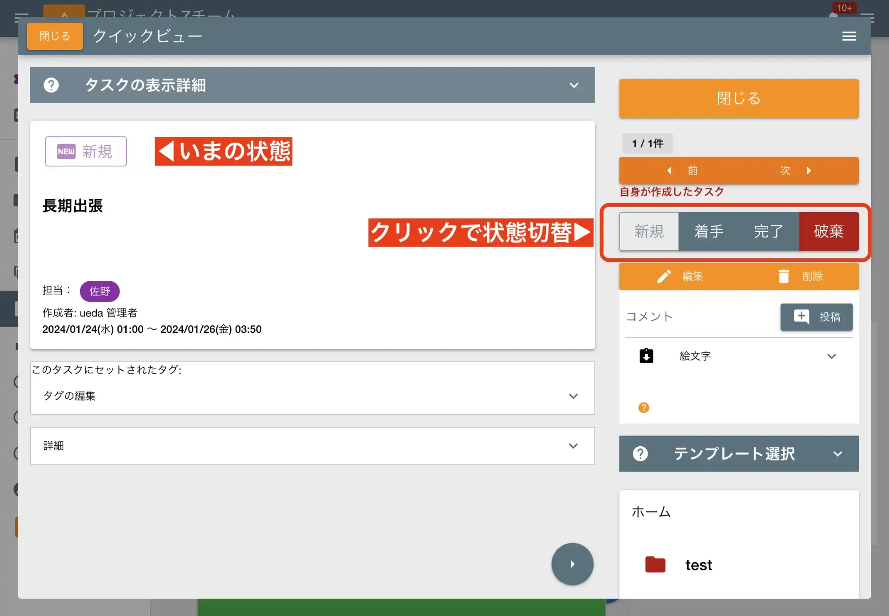889x616 pixels.
Task: Set the task status to 破棄
Action: 829,231
